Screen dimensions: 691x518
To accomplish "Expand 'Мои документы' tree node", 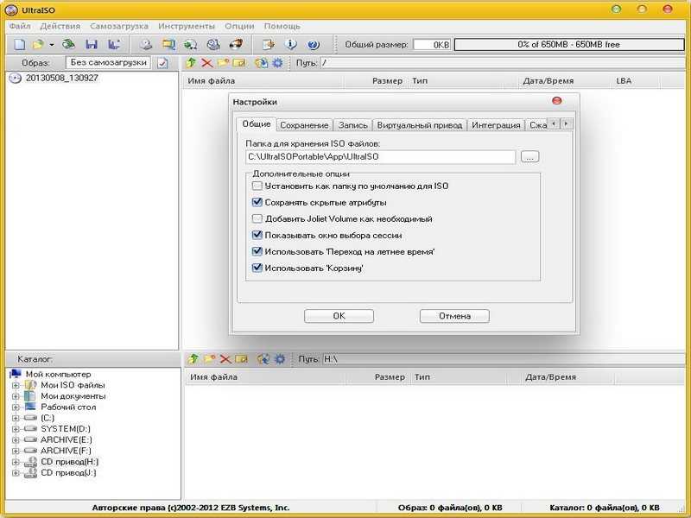I will pos(16,396).
